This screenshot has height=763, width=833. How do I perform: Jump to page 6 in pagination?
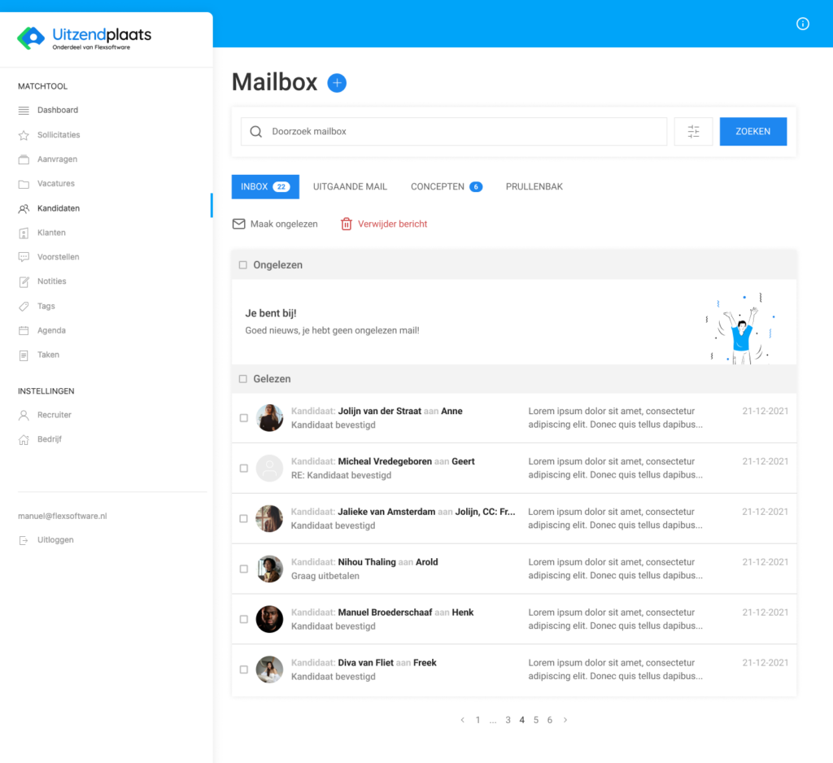pos(549,720)
